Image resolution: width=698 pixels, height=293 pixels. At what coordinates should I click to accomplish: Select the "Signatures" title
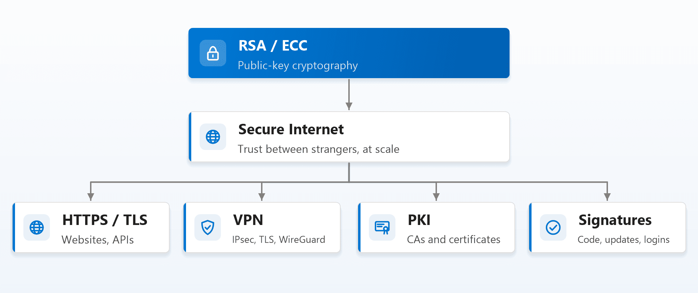click(615, 220)
